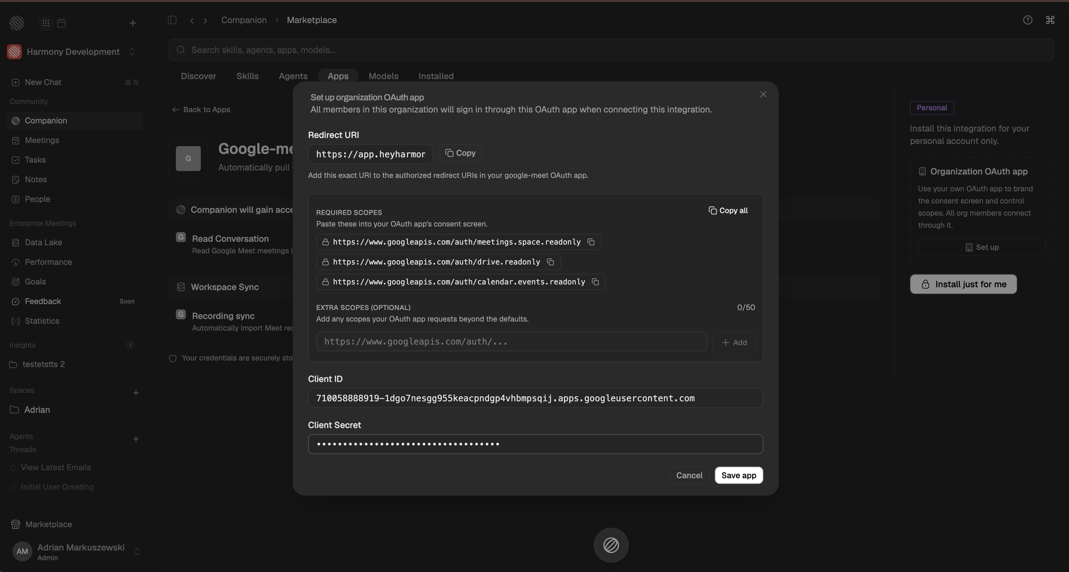Toggle the sidebar panel icon

pos(172,20)
